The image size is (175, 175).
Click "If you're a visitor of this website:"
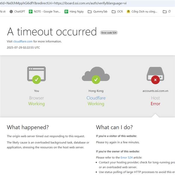coord(116,136)
